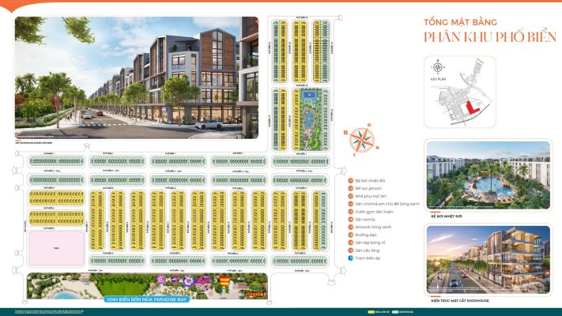Click legend marker for Bể sục jacuzzi
The width and height of the screenshot is (562, 316).
[350, 188]
